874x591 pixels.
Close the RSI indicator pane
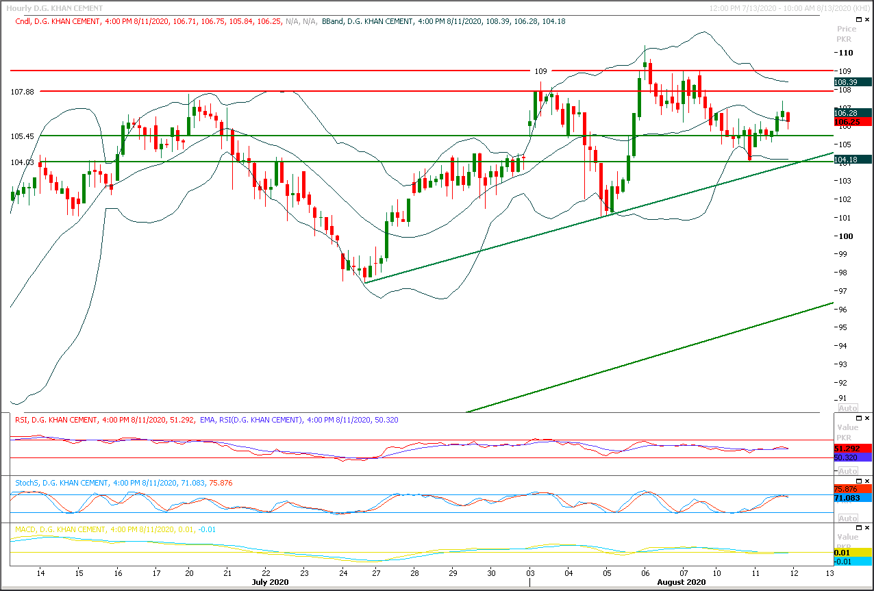tap(868, 418)
